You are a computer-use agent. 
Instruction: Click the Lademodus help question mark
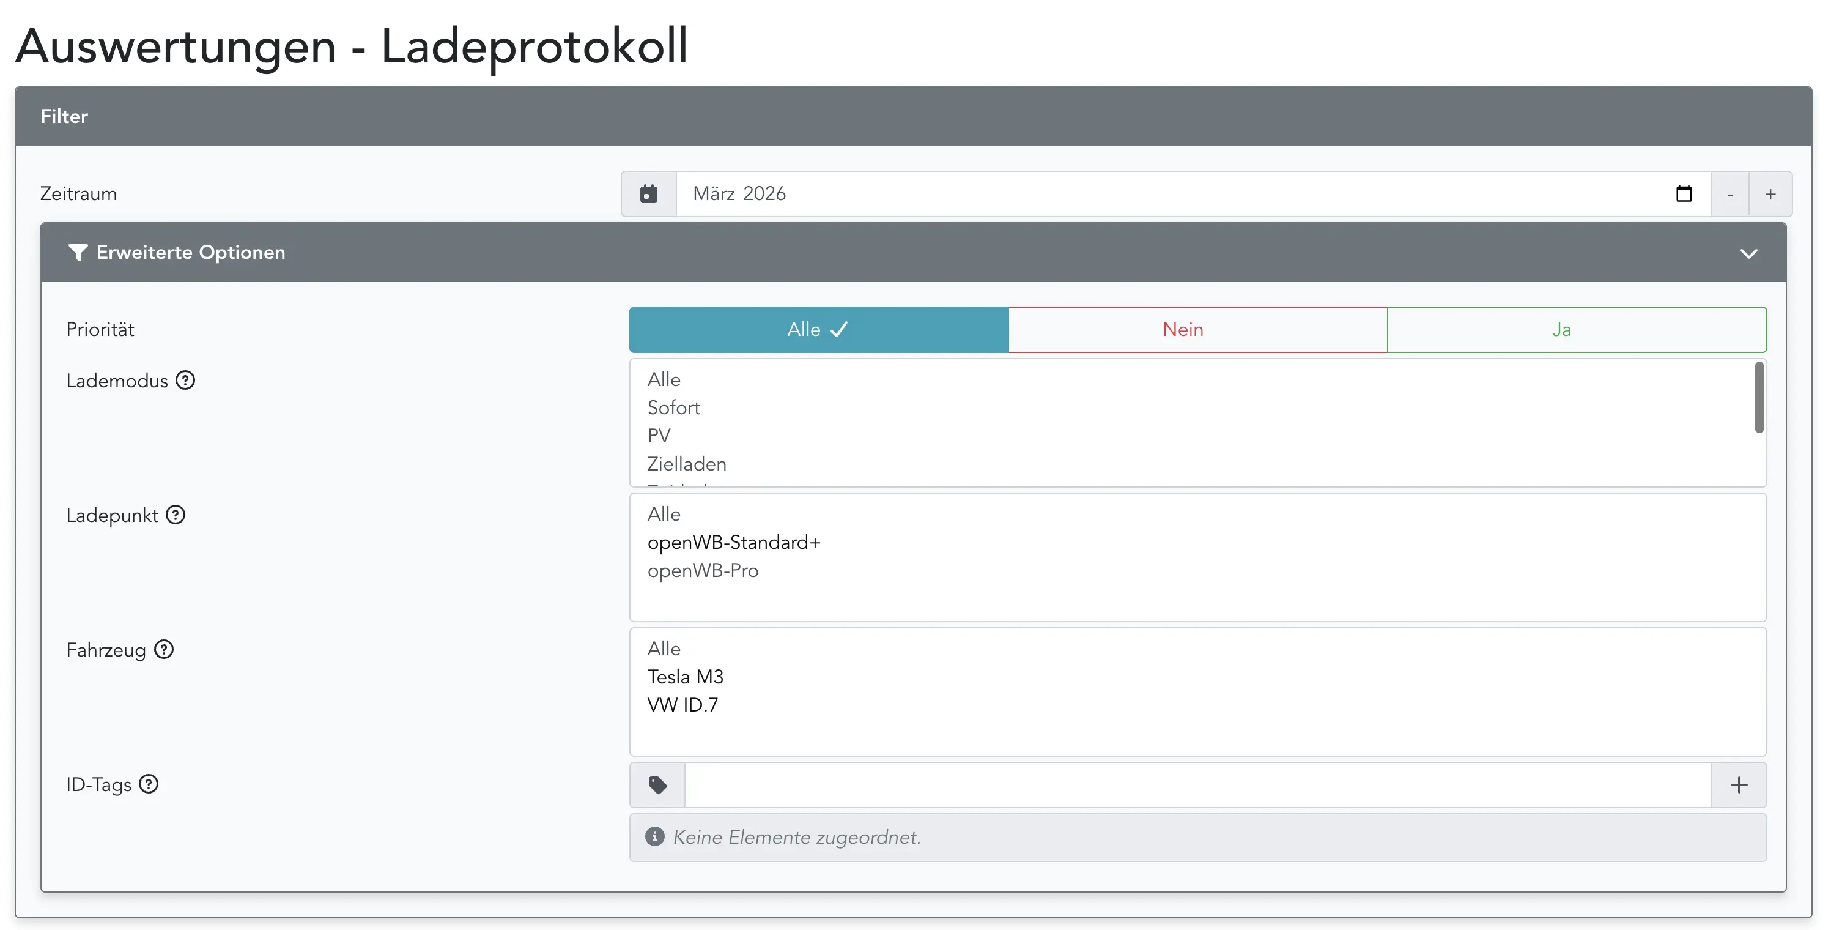(x=185, y=381)
